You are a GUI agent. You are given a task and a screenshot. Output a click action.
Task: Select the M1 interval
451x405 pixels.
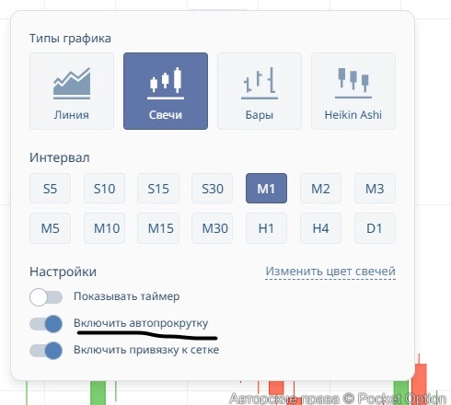tap(266, 189)
